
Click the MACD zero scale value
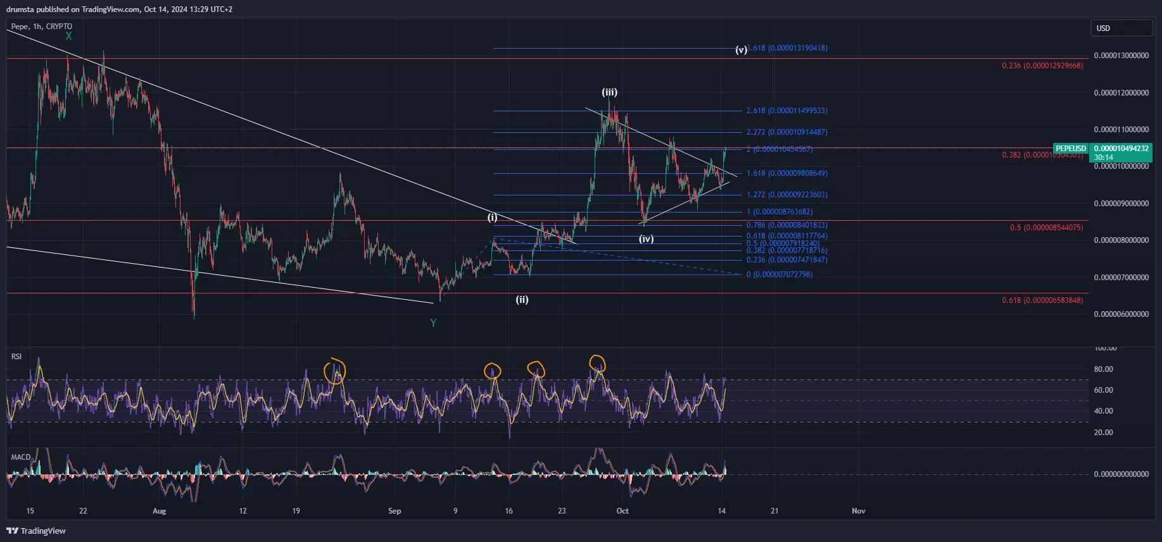coord(1121,474)
